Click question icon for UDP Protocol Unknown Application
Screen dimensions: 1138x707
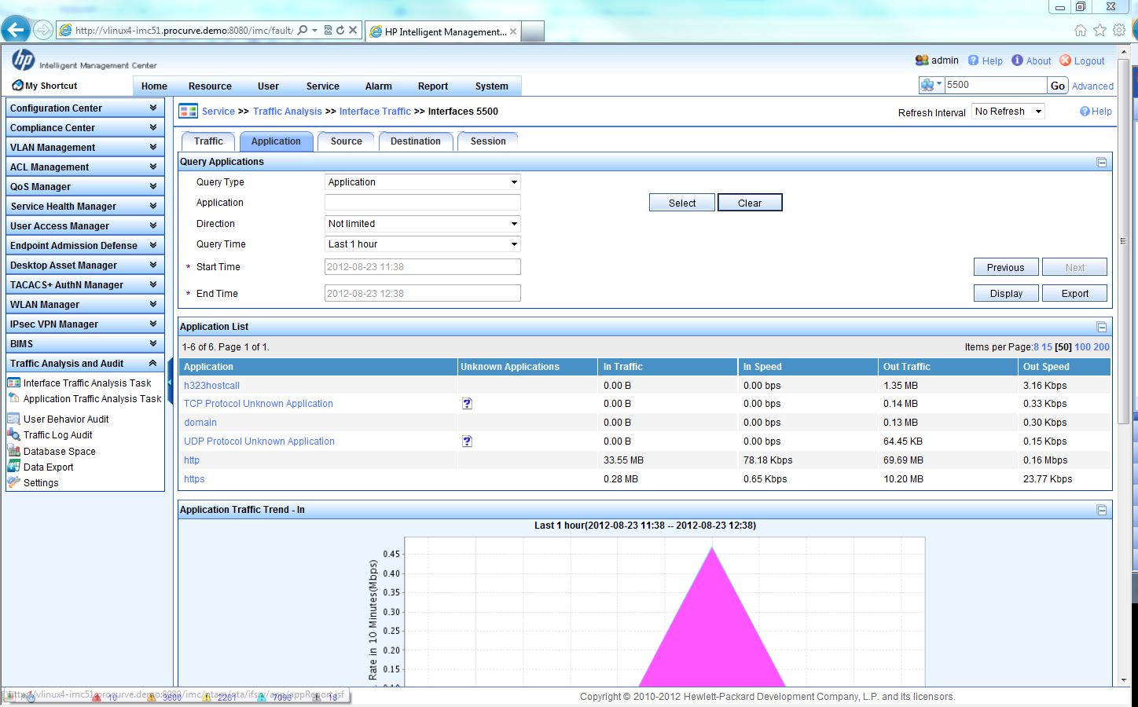(x=467, y=441)
